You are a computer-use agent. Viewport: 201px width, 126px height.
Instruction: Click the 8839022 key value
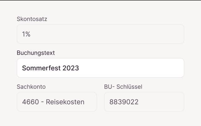[124, 102]
